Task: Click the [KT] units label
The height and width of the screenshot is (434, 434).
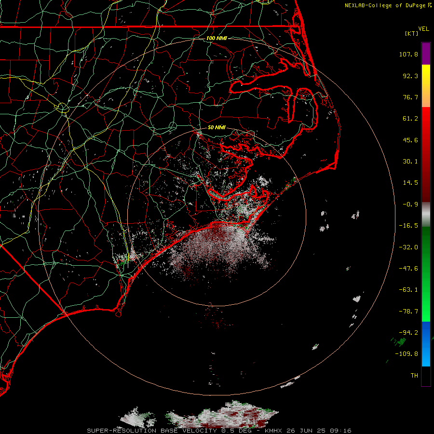Action: pyautogui.click(x=412, y=33)
